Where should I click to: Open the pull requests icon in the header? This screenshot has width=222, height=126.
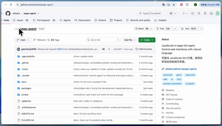[199, 13]
